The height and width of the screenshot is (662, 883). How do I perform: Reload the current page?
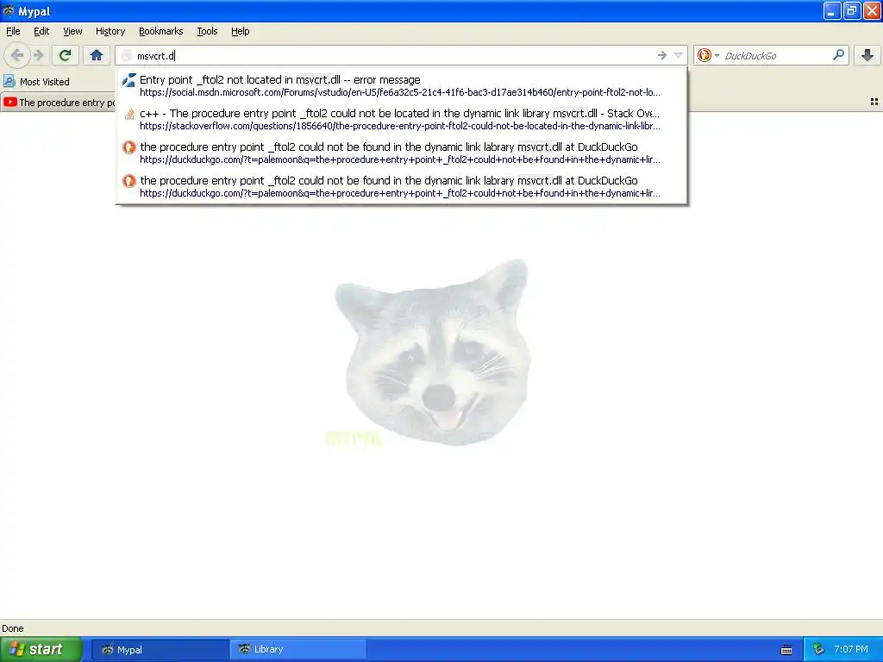click(66, 55)
